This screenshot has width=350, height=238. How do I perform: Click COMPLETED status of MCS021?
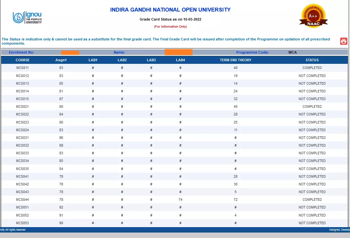(x=312, y=106)
